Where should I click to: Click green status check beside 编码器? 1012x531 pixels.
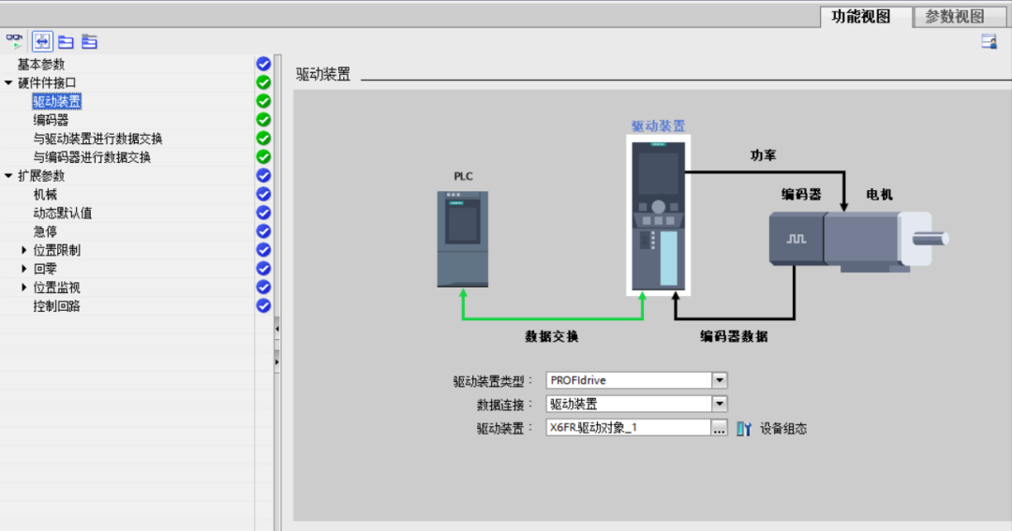pyautogui.click(x=263, y=120)
